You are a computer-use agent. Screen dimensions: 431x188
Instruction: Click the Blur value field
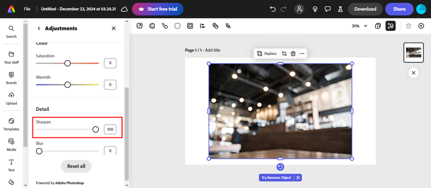pyautogui.click(x=110, y=151)
